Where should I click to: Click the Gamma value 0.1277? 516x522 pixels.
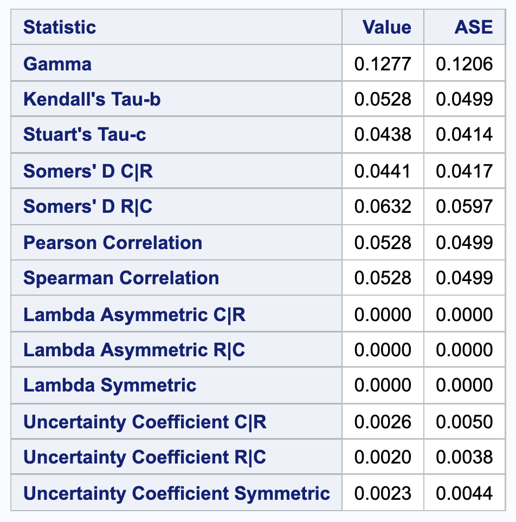click(x=382, y=64)
